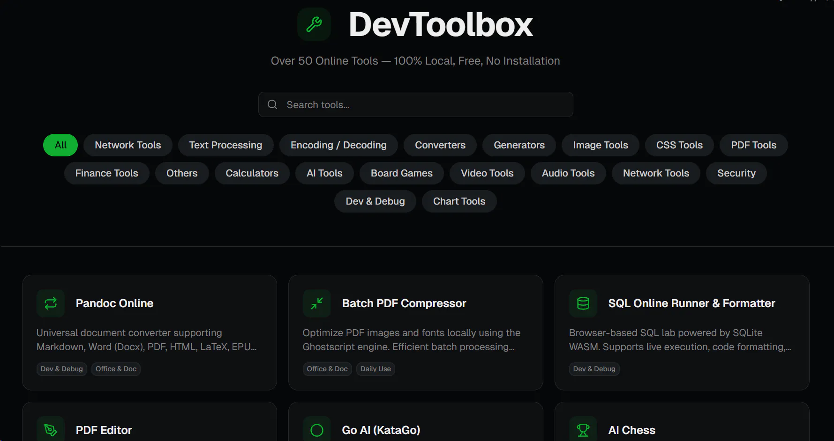Image resolution: width=834 pixels, height=441 pixels.
Task: Click Office & Doc tag on Pandoc card
Action: click(x=116, y=369)
